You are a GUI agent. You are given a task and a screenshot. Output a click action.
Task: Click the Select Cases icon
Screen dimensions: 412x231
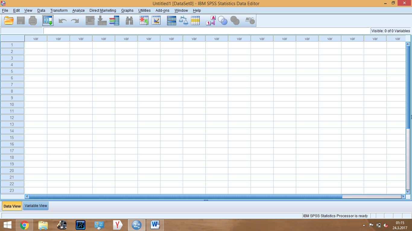click(195, 20)
